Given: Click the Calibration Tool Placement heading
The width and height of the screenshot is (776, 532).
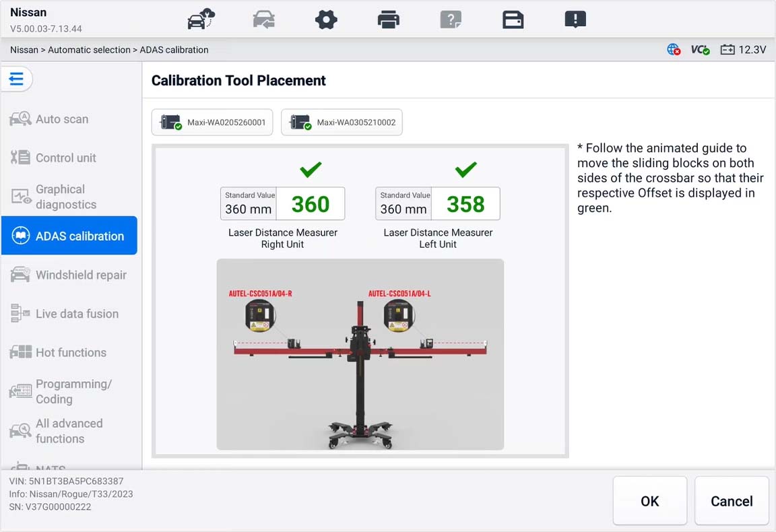Looking at the screenshot, I should (x=238, y=80).
